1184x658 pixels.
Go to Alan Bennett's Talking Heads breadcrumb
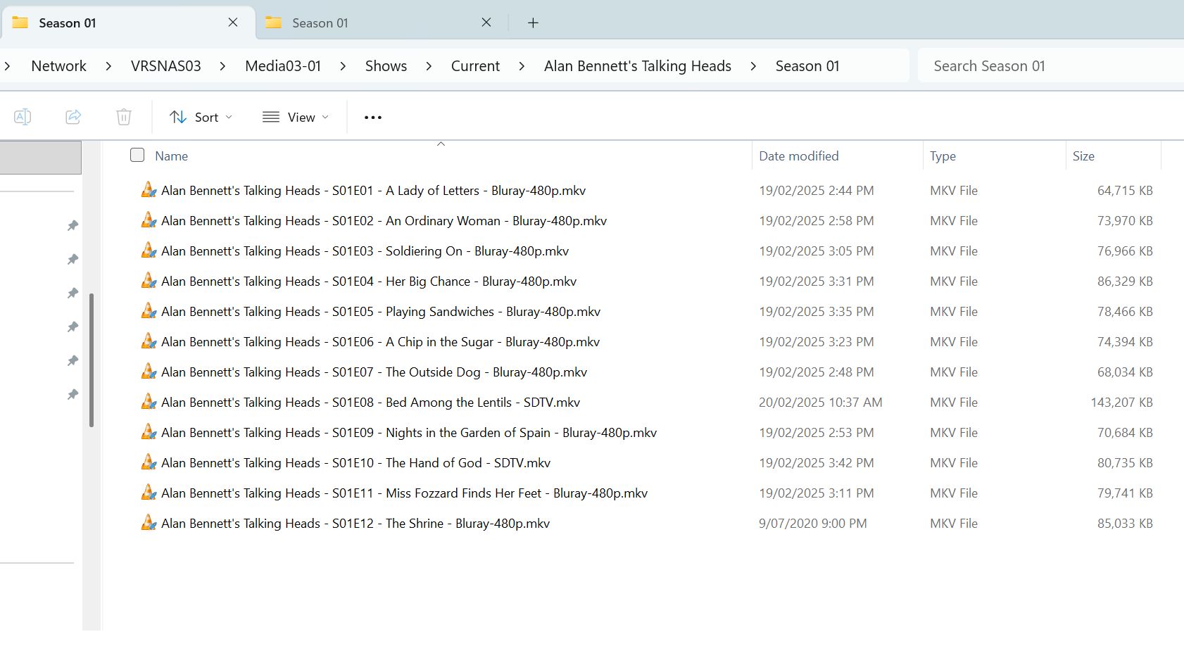(x=638, y=66)
